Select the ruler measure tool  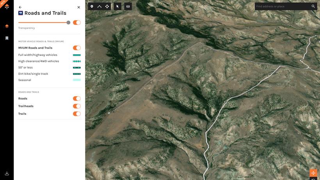pyautogui.click(x=128, y=6)
